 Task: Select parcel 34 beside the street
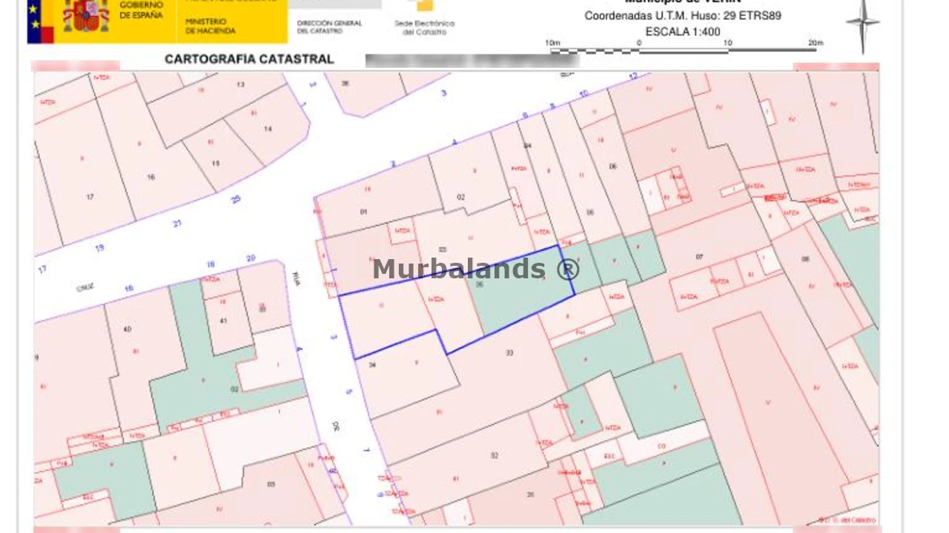coord(372,365)
